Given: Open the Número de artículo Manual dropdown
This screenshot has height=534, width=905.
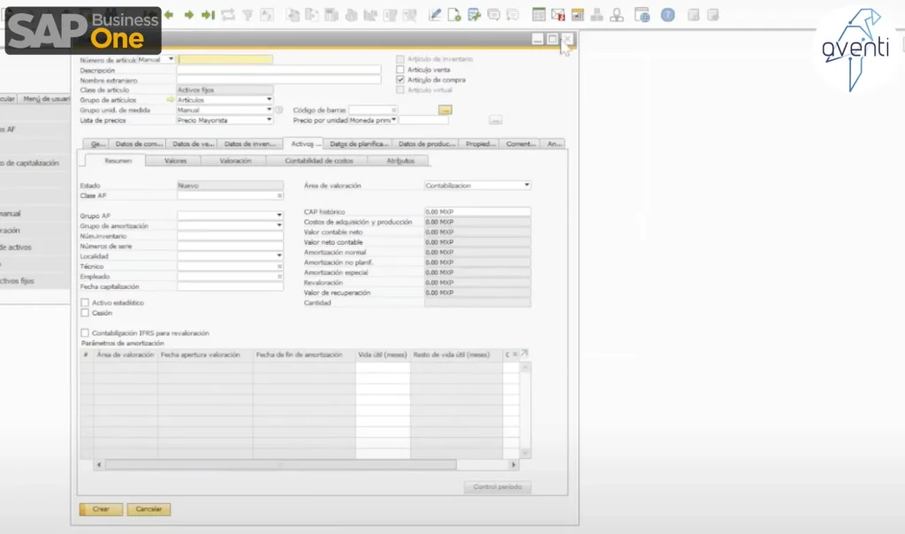Looking at the screenshot, I should pos(171,59).
